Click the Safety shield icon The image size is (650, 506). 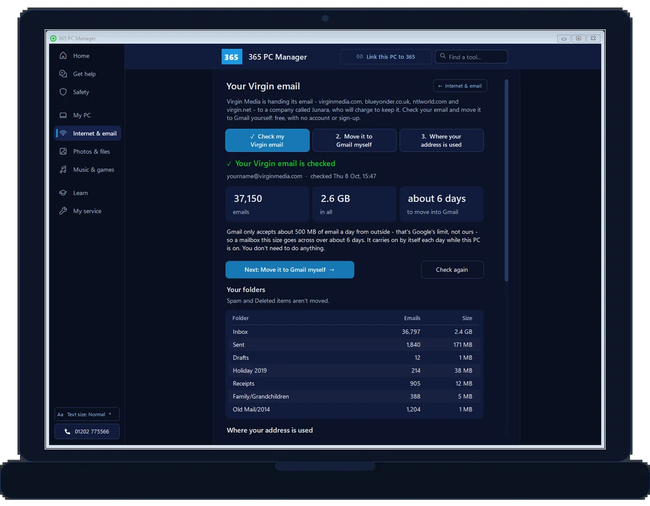click(x=63, y=92)
